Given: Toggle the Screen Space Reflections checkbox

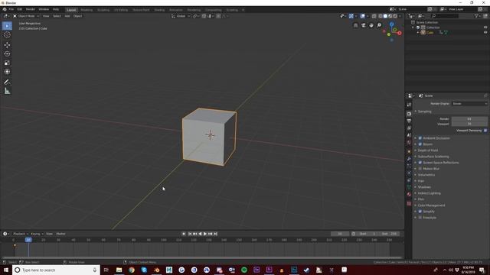Looking at the screenshot, I should [x=420, y=163].
